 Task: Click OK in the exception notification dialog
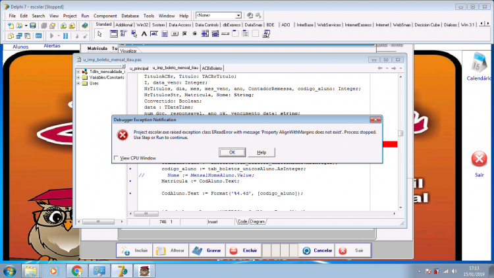[232, 152]
